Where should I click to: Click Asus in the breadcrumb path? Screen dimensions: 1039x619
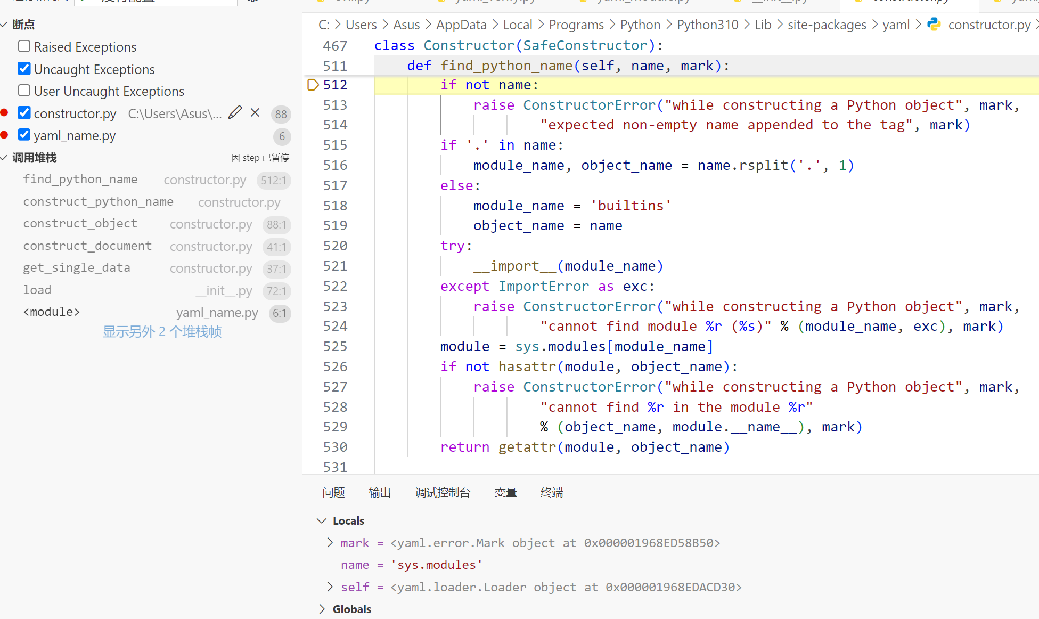click(x=406, y=25)
